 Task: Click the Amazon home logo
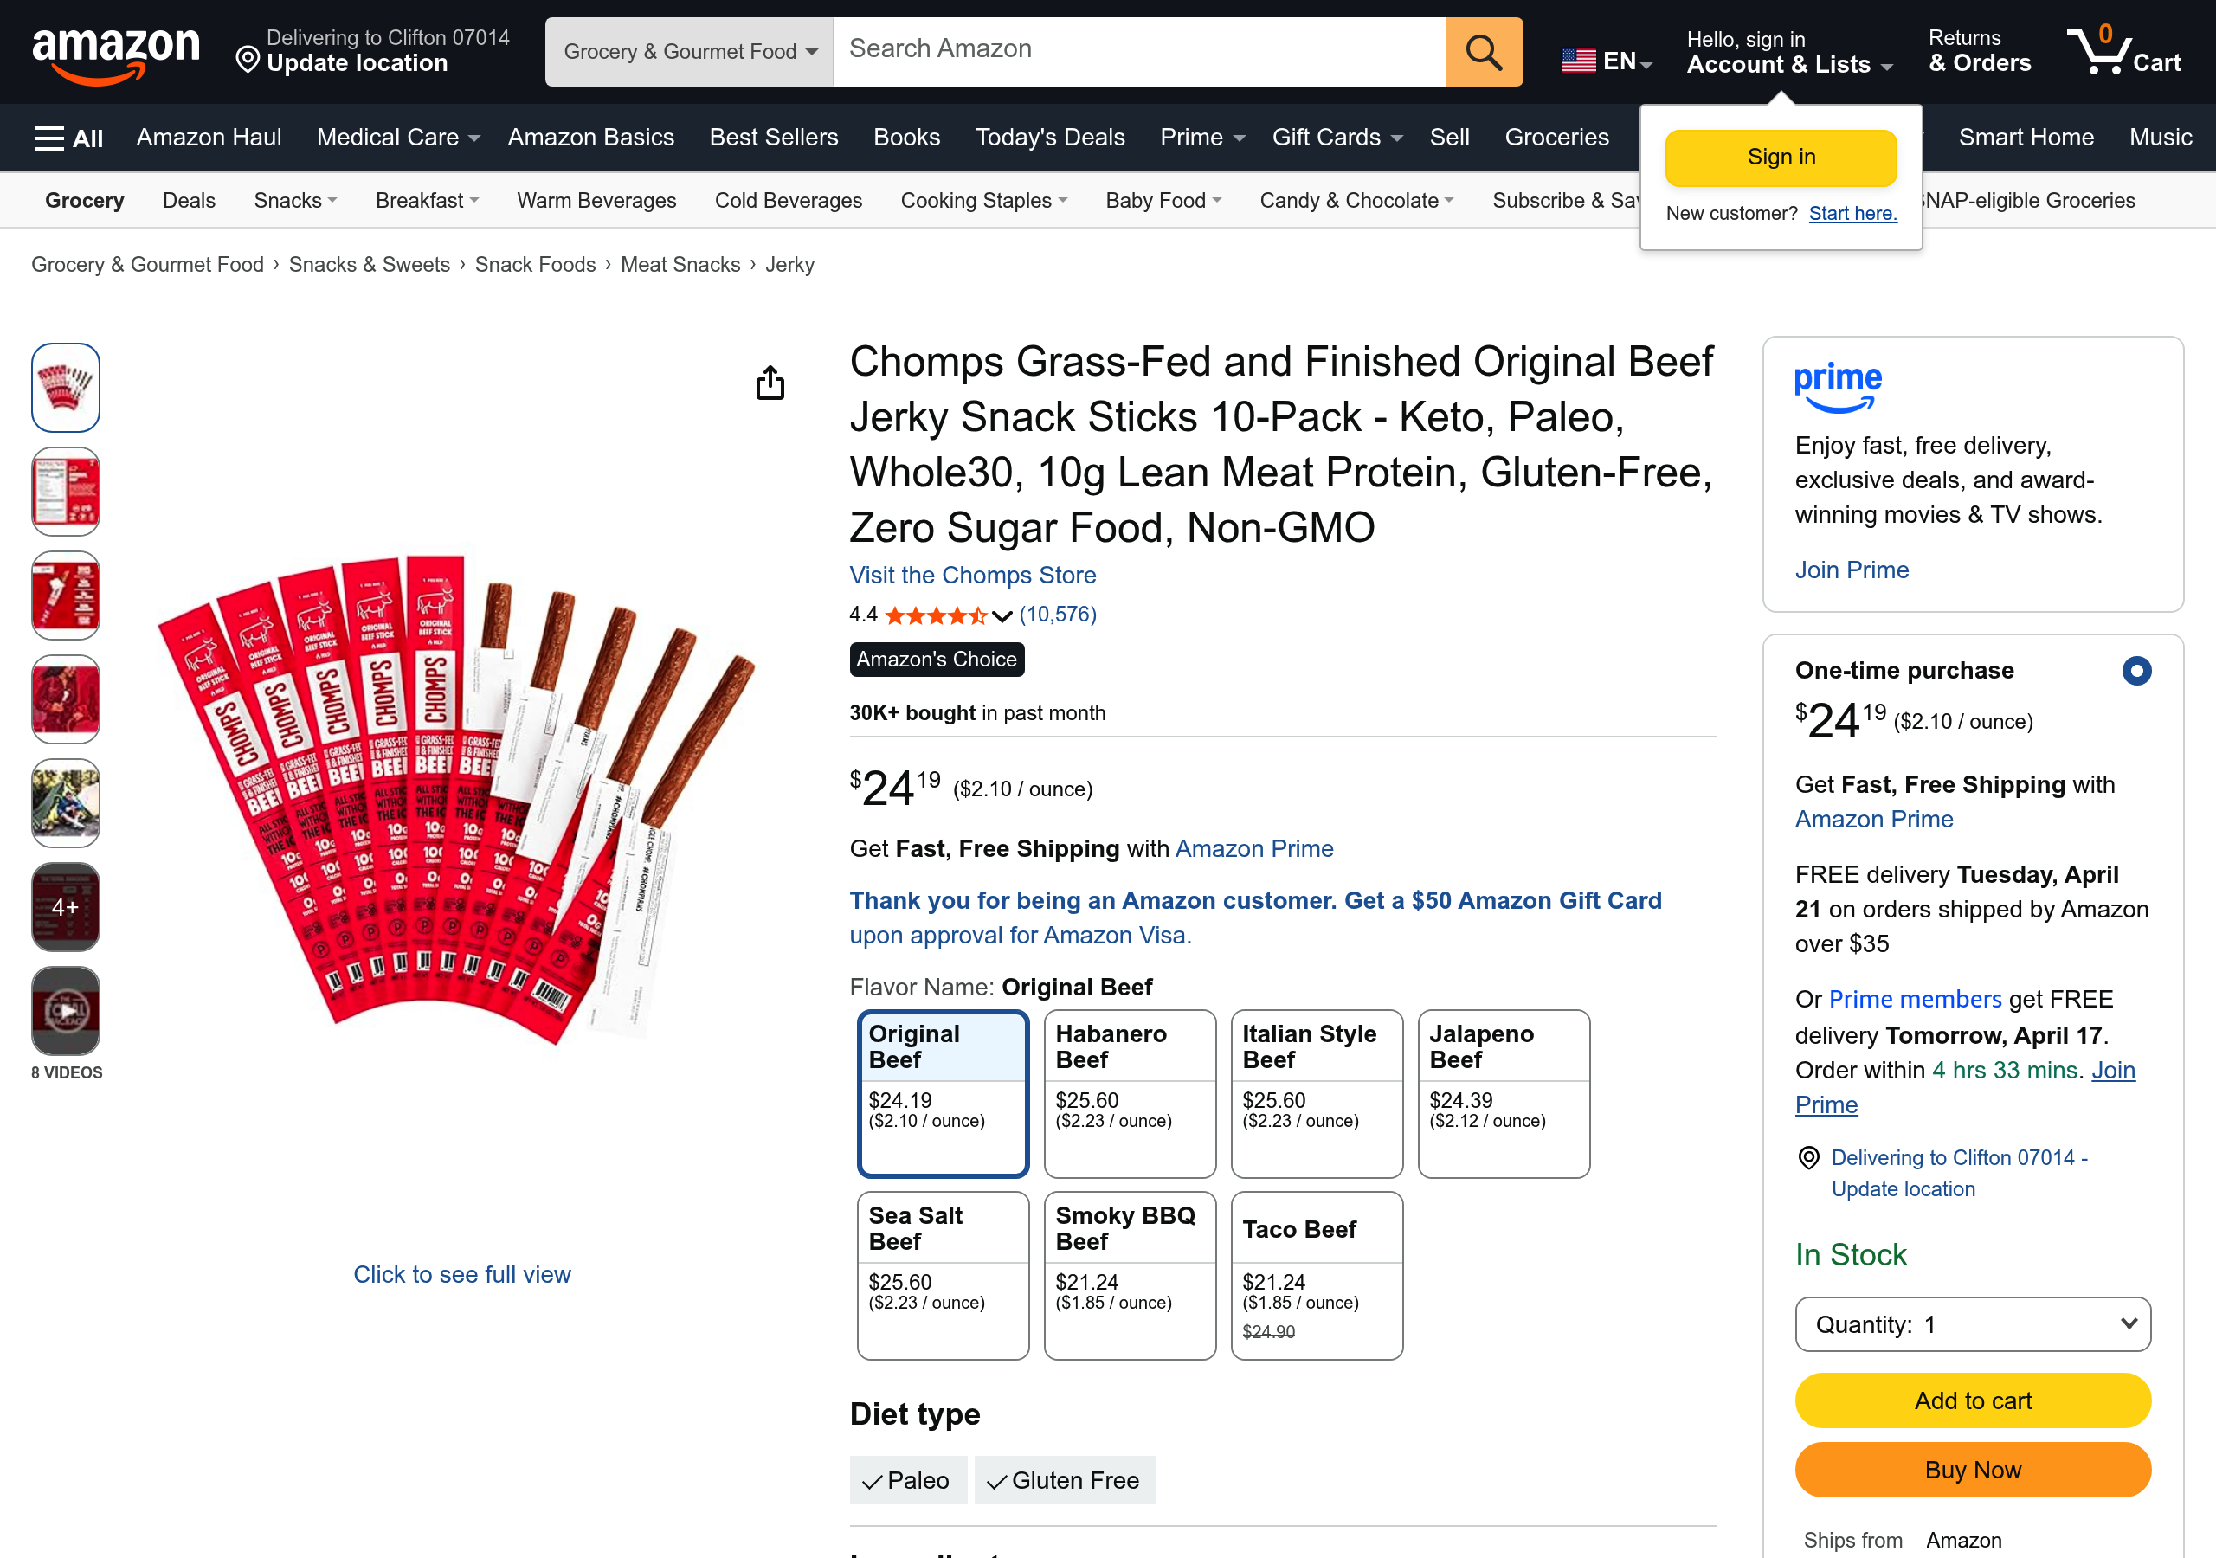pyautogui.click(x=116, y=50)
